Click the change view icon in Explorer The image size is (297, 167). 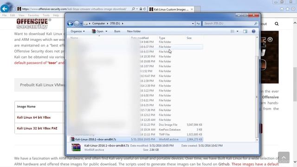point(232,32)
